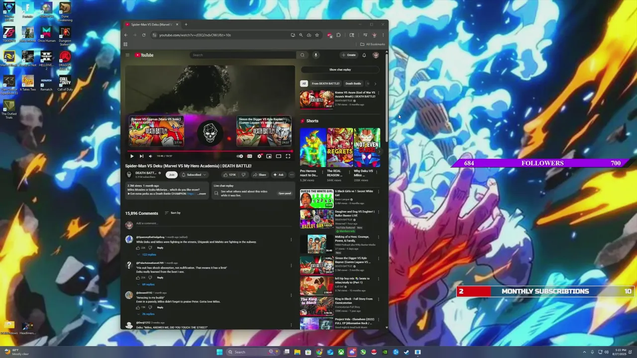Toggle subtitles/closed captions in the player

(x=250, y=156)
